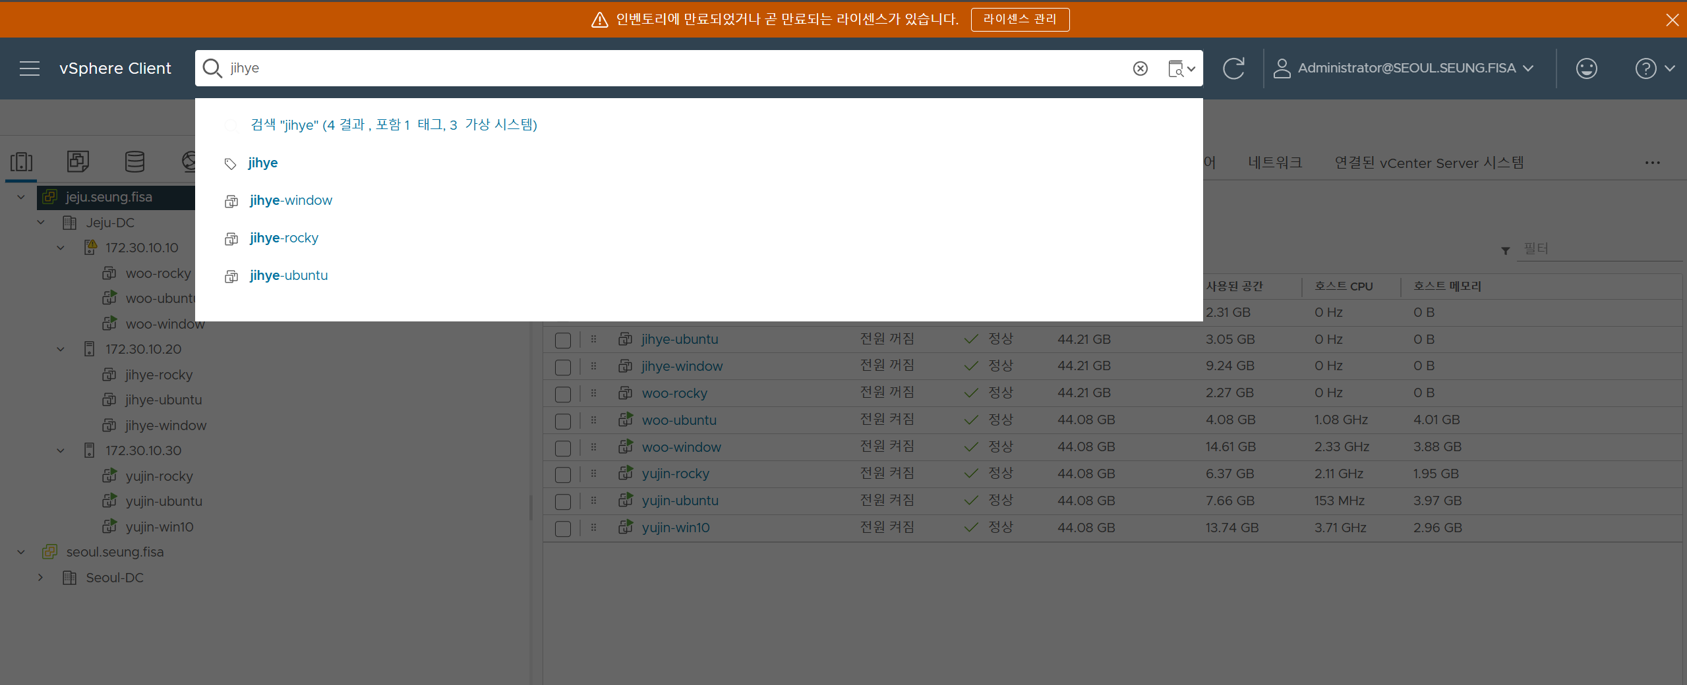Check the woo-rocky row checkbox

coord(562,395)
